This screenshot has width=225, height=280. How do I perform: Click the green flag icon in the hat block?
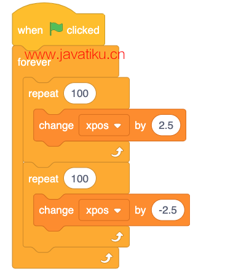[x=56, y=29]
